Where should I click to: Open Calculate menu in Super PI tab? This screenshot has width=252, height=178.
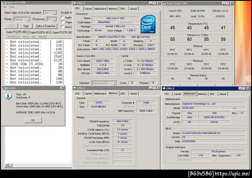13,37
